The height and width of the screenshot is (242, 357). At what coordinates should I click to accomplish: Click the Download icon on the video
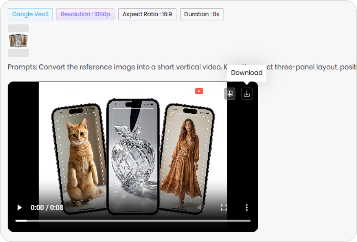tap(247, 94)
